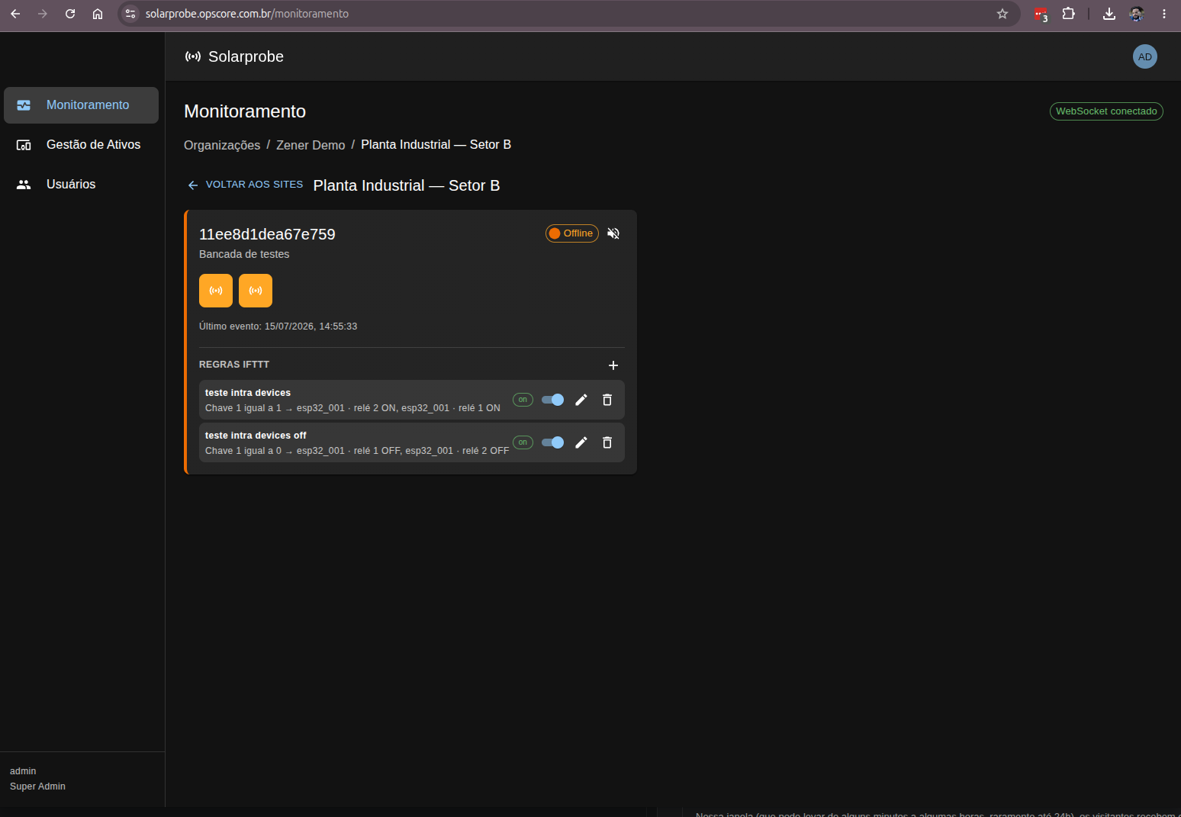Disable the 'teste intra devices' rule switch
The width and height of the screenshot is (1181, 817).
pyautogui.click(x=552, y=400)
